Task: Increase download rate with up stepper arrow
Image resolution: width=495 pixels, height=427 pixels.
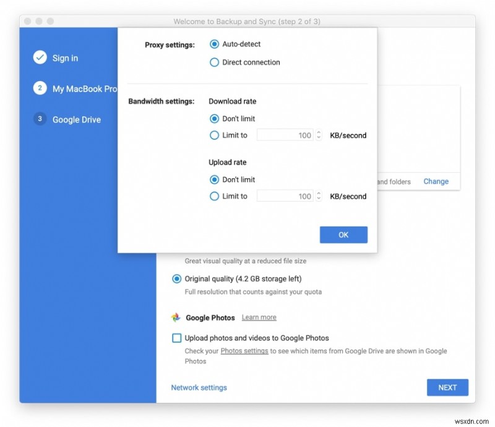Action: click(319, 132)
